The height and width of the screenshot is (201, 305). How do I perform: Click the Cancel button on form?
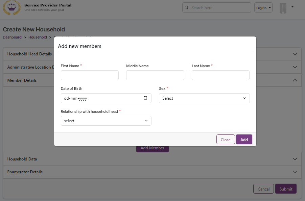[263, 189]
